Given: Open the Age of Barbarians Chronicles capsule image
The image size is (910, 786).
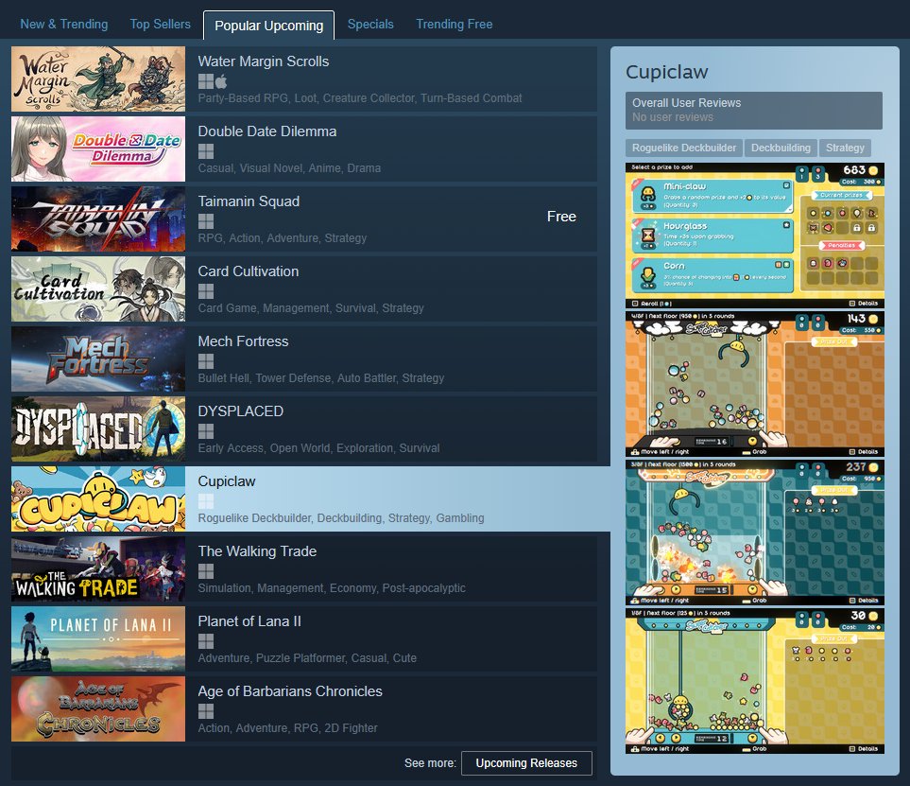Looking at the screenshot, I should (x=98, y=708).
